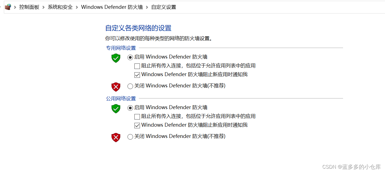This screenshot has width=385, height=172.
Task: Click green shield under 公用网络设置
Action: pos(116,109)
